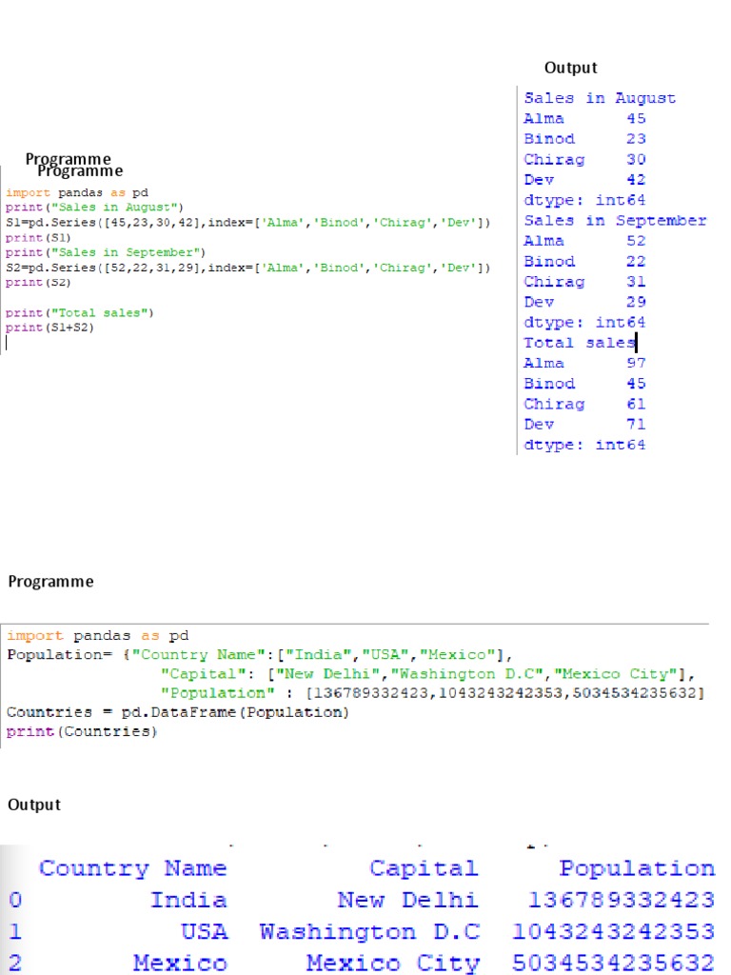This screenshot has width=731, height=975.
Task: Select the print(S1) code line
Action: (38, 237)
